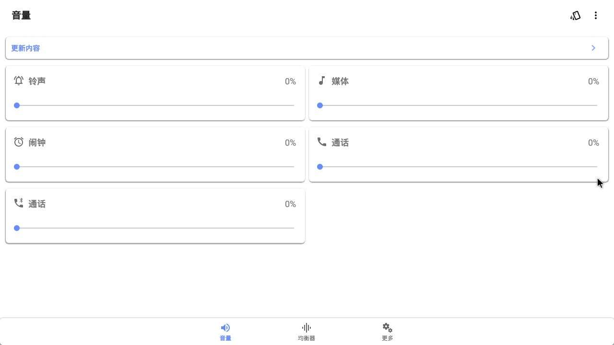614x345 pixels.
Task: Click the alarm clock icon beside 闹钟
Action: tap(19, 142)
